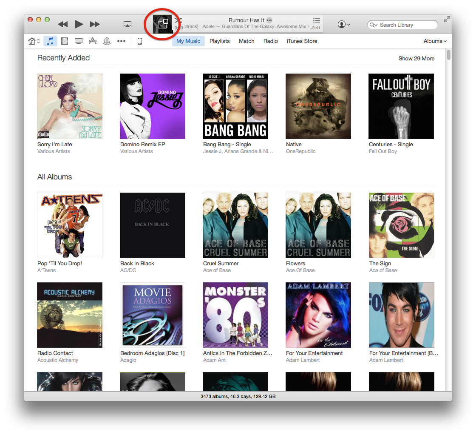Open the more options button beside Rumour Has It
Viewport: 476px width, 435px height.
269,20
